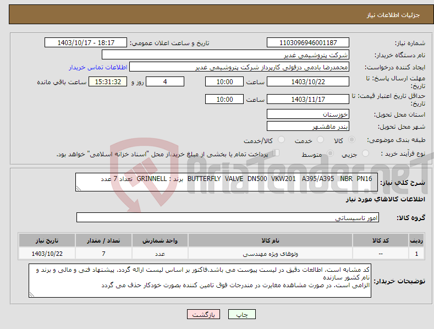Click the remaining time field 15:31:32
Viewport: 434px width, 329px height.
pyautogui.click(x=108, y=81)
